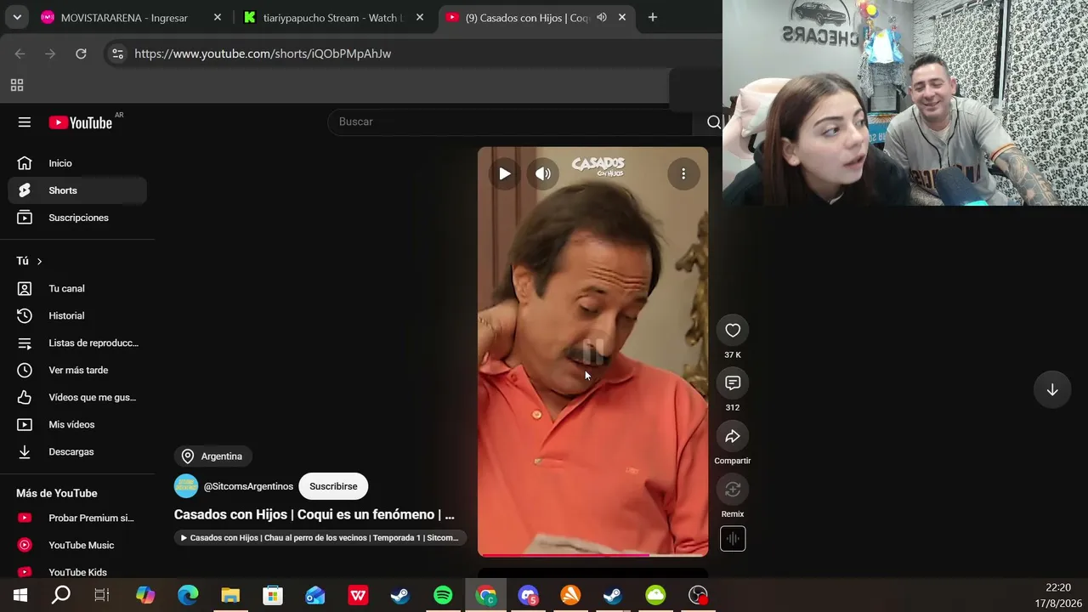Open the linked full video chip
Screen dimensions: 1088x612
(320, 538)
